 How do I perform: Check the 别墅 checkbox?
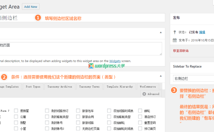[16, 123]
